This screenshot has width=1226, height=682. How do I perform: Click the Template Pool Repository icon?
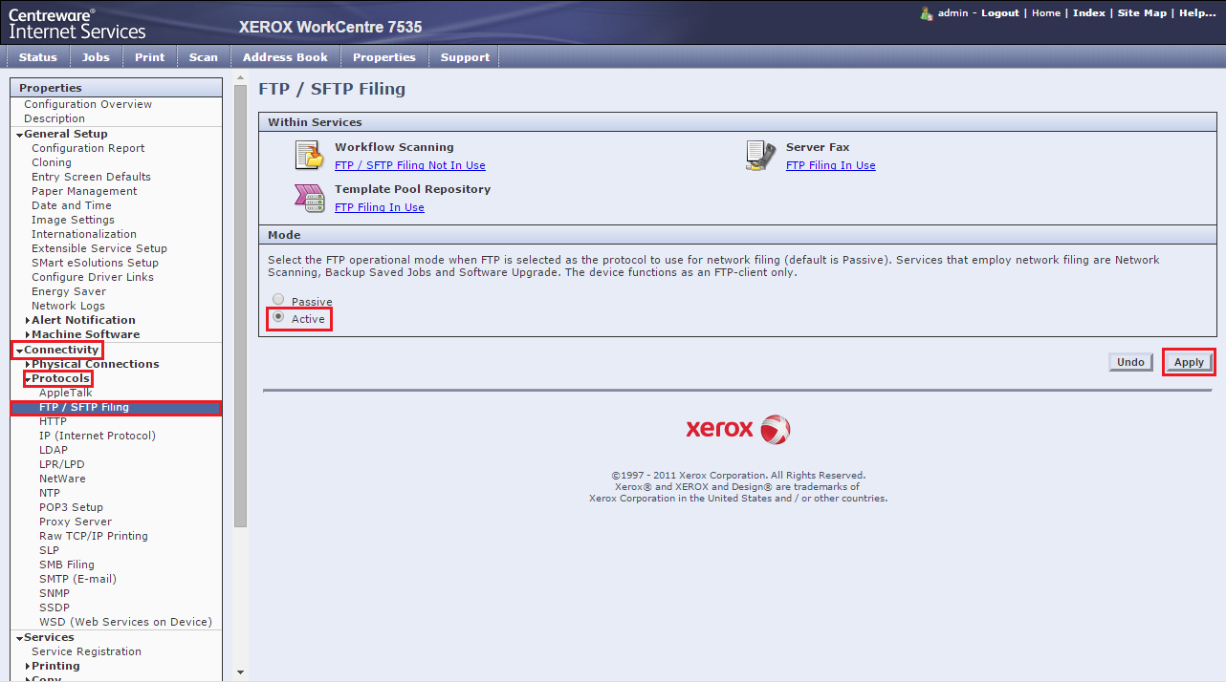(x=308, y=197)
